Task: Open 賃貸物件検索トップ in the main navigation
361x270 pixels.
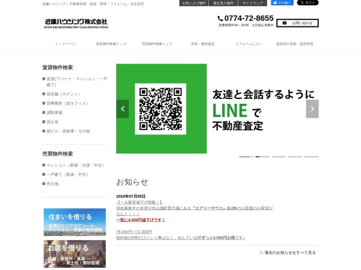Action: click(111, 44)
